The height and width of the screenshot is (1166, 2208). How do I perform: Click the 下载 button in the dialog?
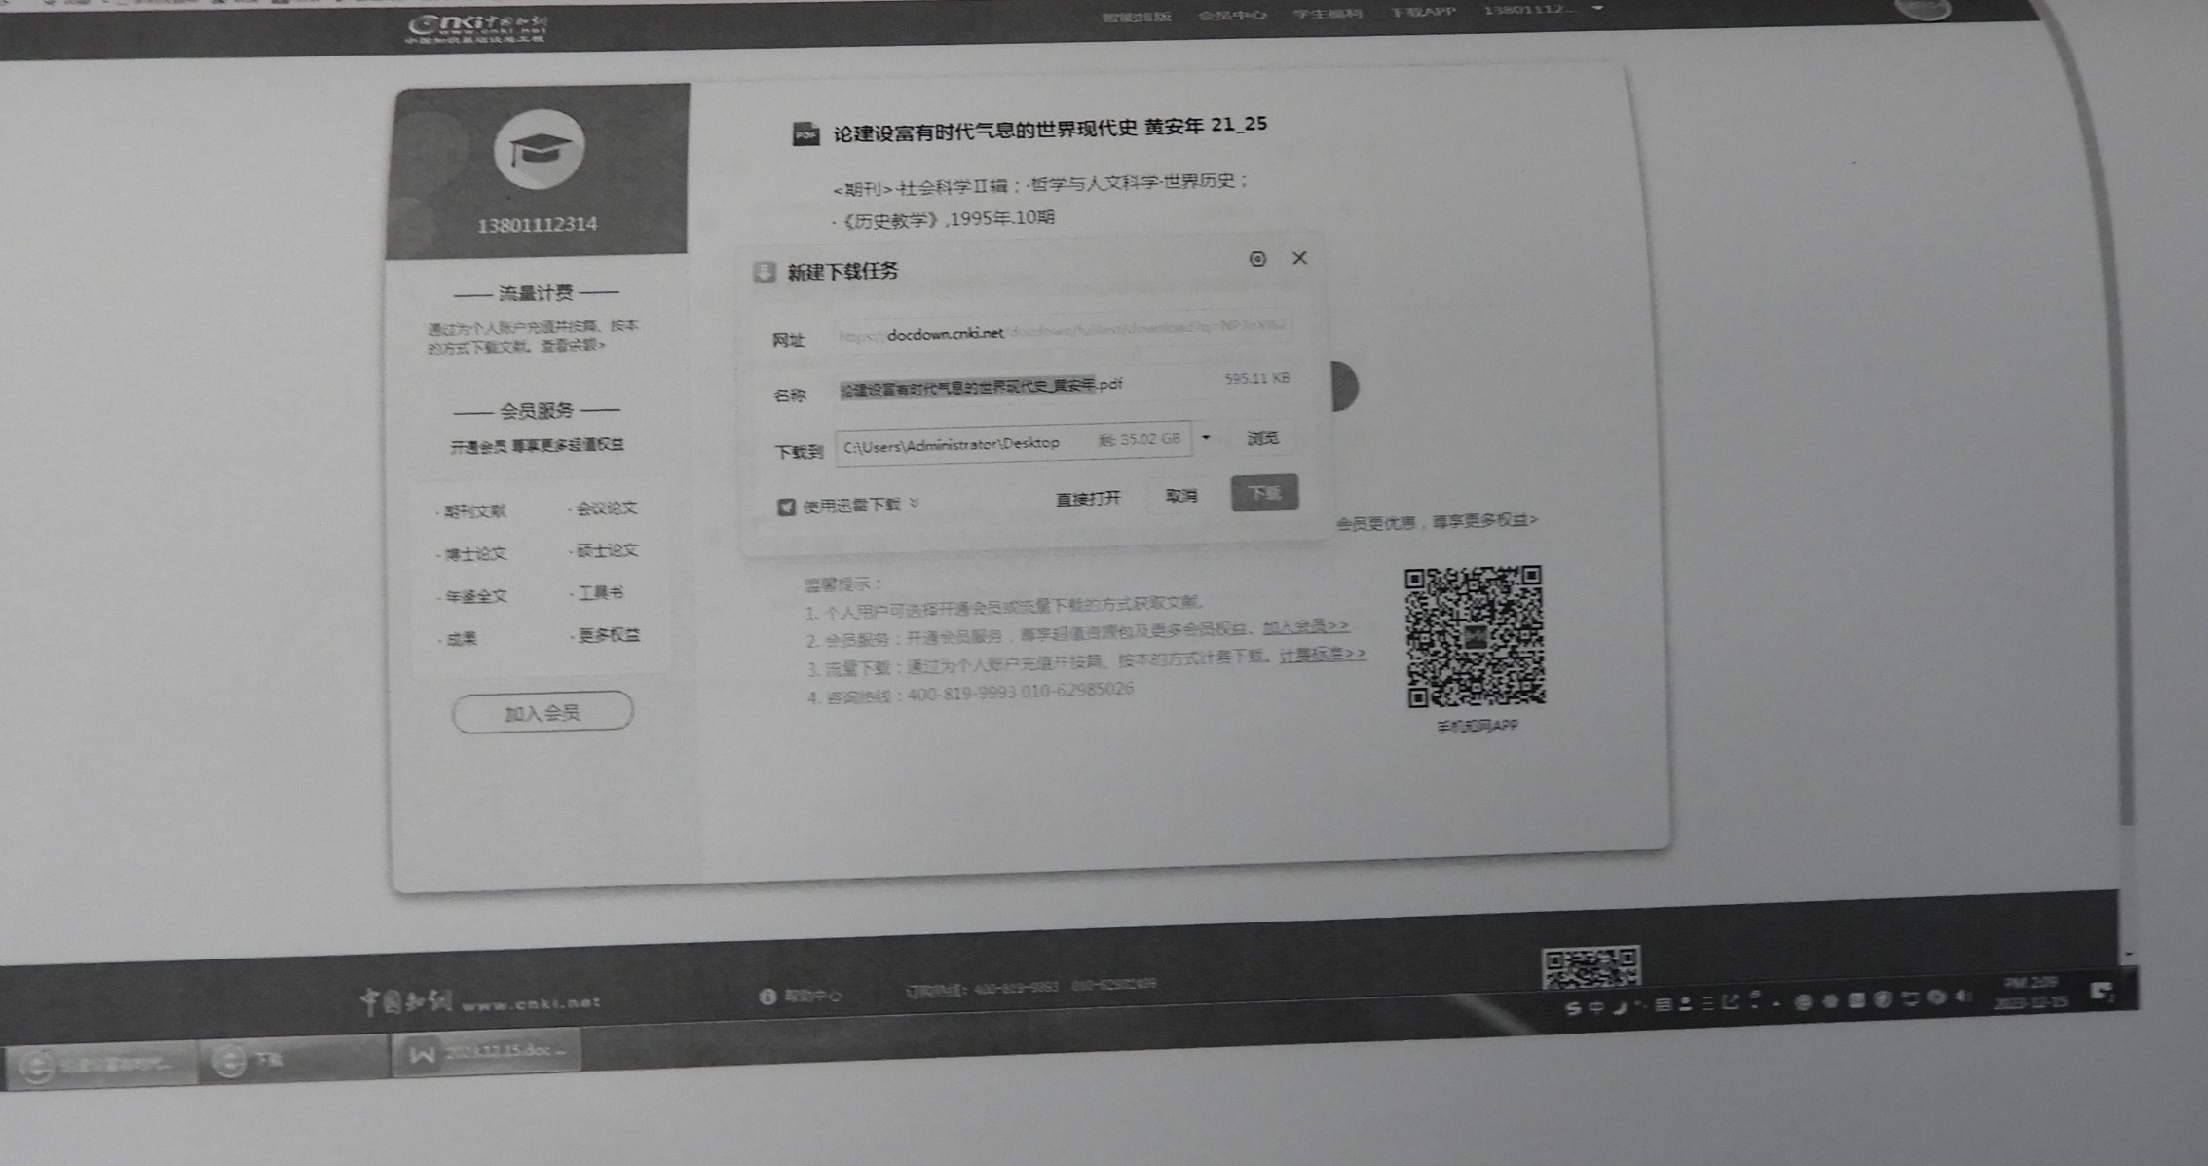[x=1264, y=492]
